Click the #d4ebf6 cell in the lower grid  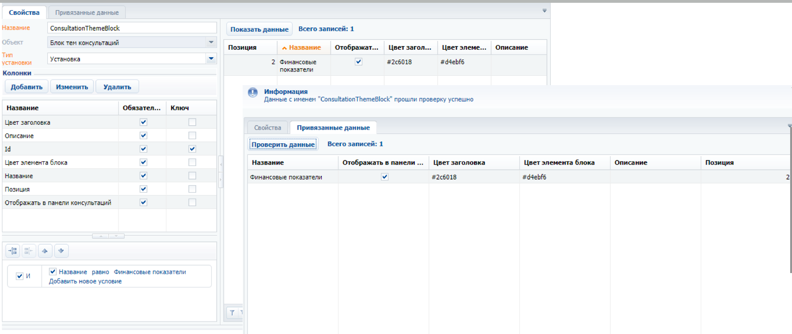(x=565, y=177)
